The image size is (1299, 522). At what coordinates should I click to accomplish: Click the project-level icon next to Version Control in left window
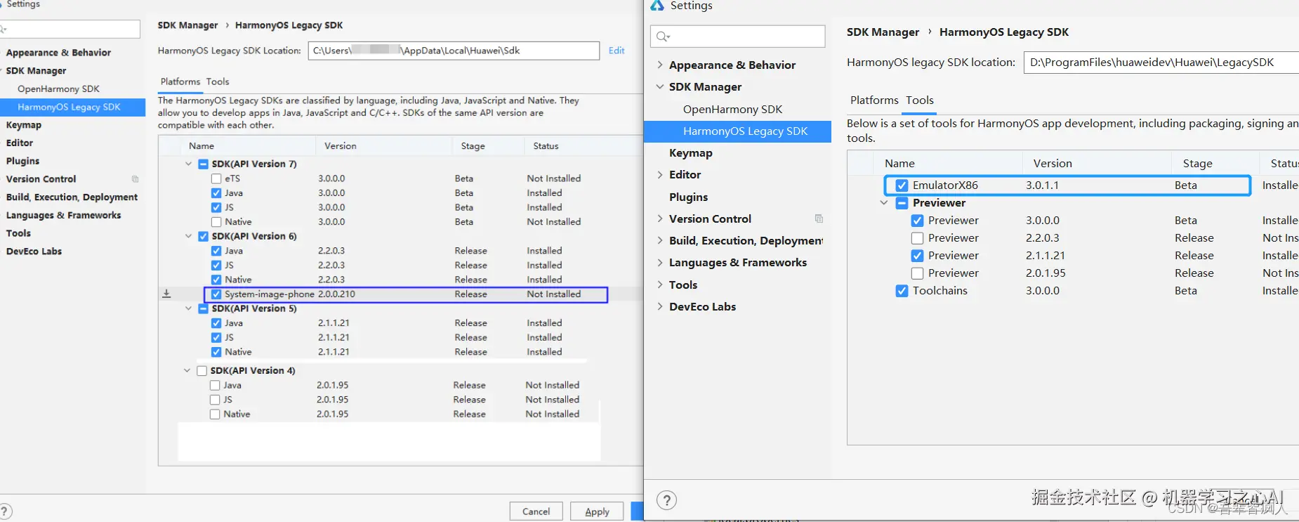(136, 179)
